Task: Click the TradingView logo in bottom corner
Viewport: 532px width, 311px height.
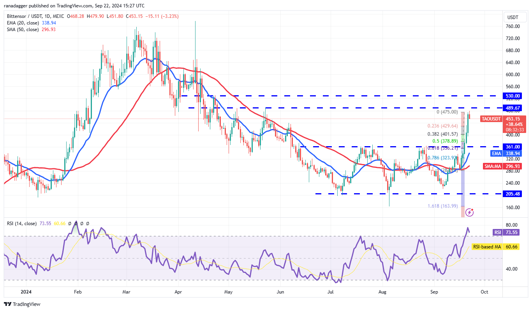Action: [22, 304]
